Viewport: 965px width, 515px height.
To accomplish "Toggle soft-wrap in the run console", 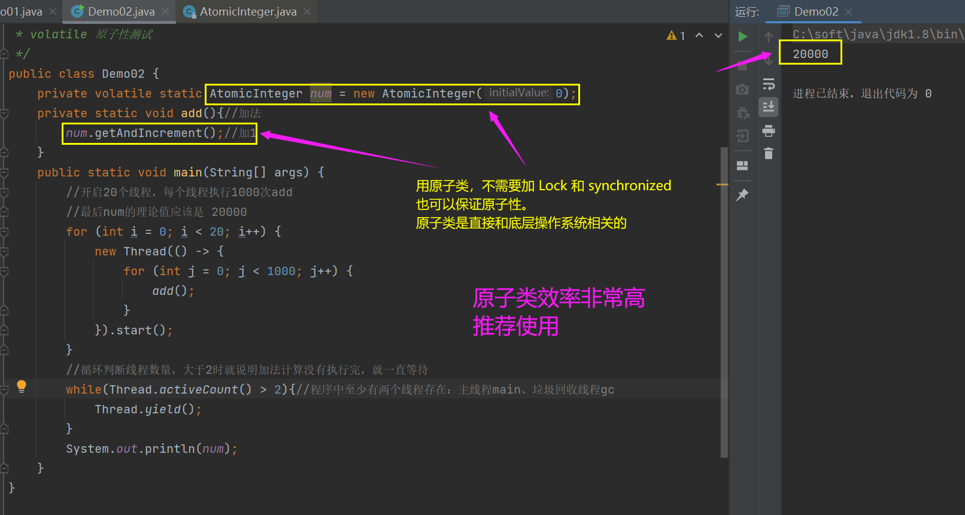I will [x=769, y=84].
